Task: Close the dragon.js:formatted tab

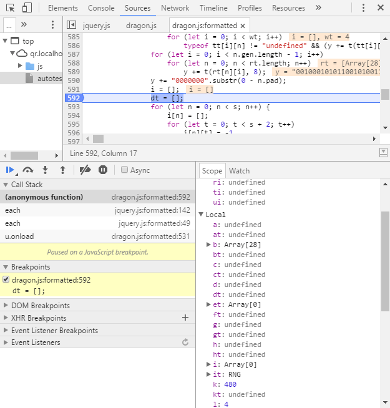Action: [x=243, y=26]
